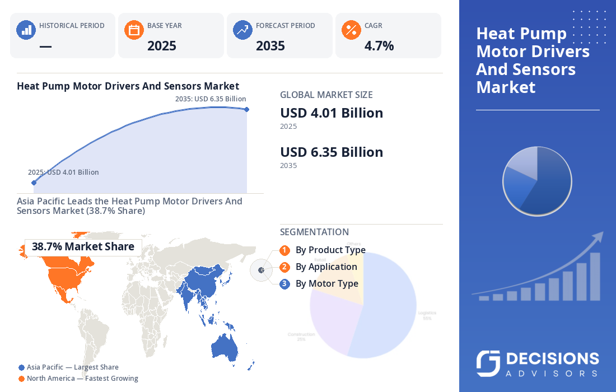The height and width of the screenshot is (392, 616).
Task: Click the number 1 badge for Product Type
Action: click(285, 250)
